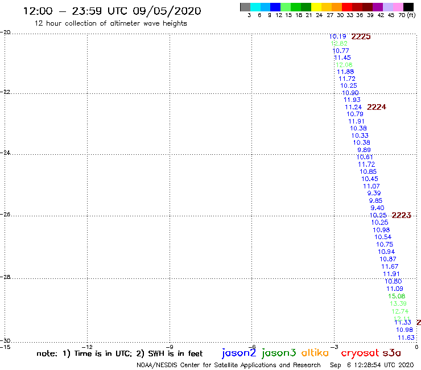Click the cryosat satellite label
Screen dimensions: 421x370
[360, 353]
